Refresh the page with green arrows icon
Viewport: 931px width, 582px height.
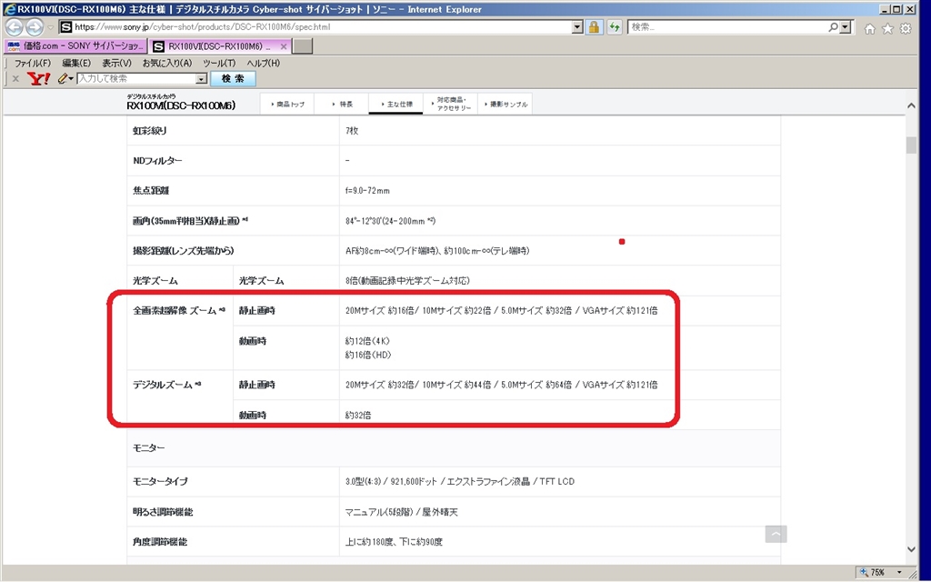(614, 27)
